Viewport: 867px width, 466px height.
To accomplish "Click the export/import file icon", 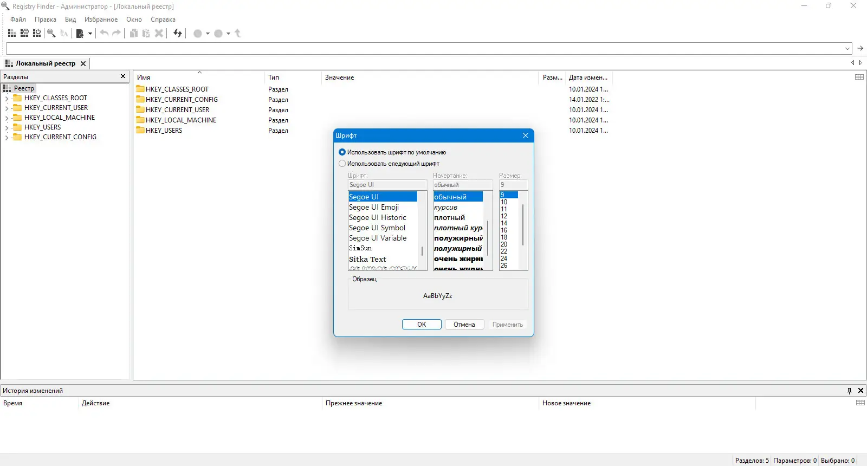I will pyautogui.click(x=80, y=34).
